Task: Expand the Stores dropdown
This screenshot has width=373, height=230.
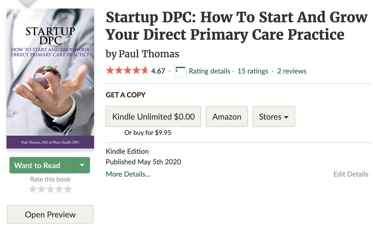Action: point(274,117)
